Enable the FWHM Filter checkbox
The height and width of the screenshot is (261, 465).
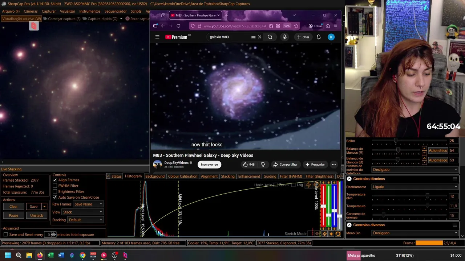click(x=55, y=186)
